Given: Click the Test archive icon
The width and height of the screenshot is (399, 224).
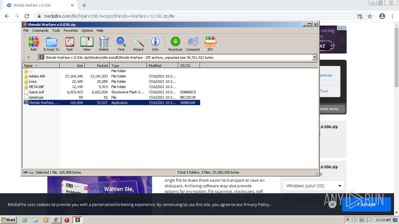Looking at the screenshot, I should click(70, 44).
